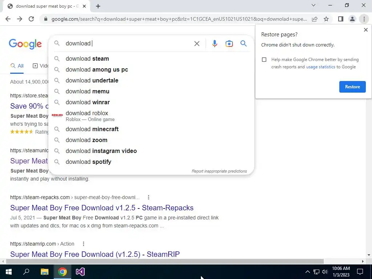Submit search with blue magnifier icon

coord(243,44)
